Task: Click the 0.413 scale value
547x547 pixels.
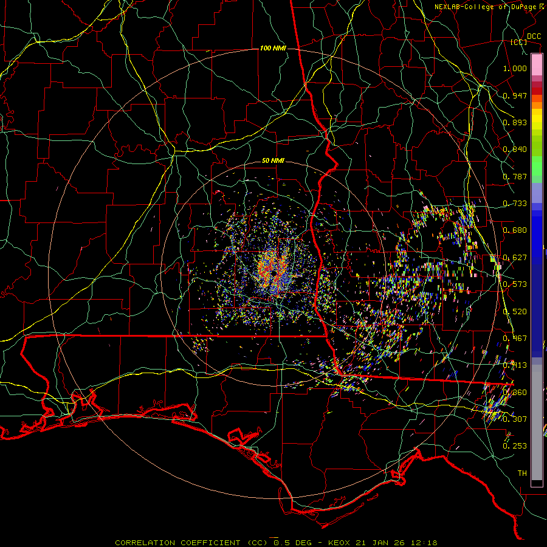Action: point(515,365)
